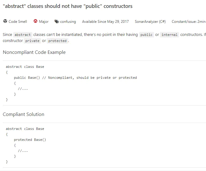
Task: Click the inline internal code keyword
Action: pyautogui.click(x=169, y=35)
